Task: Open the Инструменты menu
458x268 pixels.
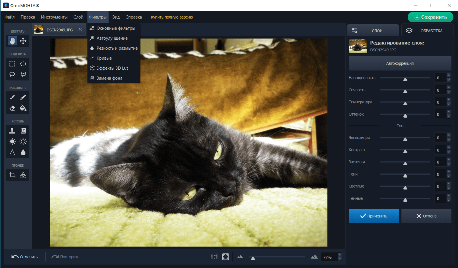Action: click(54, 17)
